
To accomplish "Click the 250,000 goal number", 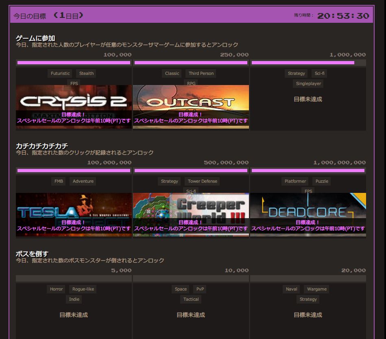I will (234, 55).
